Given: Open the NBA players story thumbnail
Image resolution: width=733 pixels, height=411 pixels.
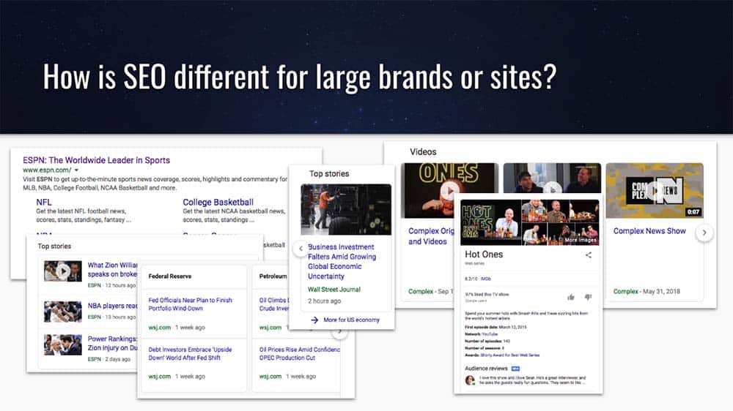Looking at the screenshot, I should pos(62,312).
